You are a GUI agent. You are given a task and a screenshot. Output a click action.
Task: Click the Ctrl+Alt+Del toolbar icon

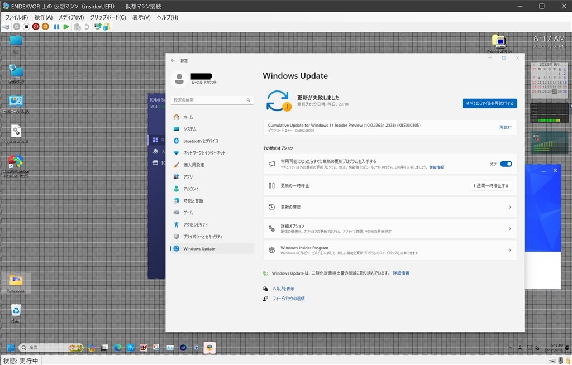pos(6,27)
